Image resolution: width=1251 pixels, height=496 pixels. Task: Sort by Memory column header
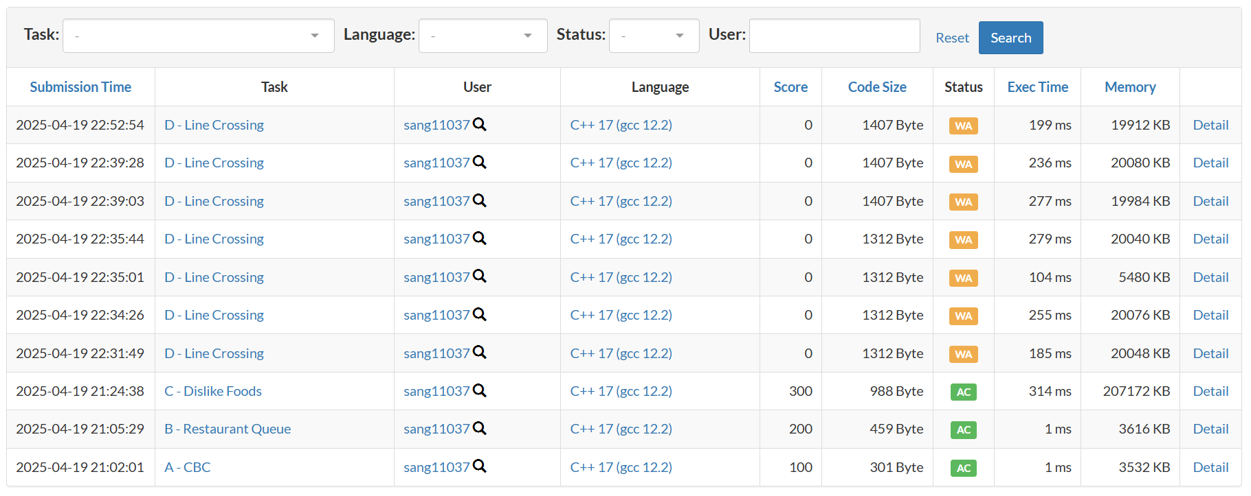pos(1130,87)
